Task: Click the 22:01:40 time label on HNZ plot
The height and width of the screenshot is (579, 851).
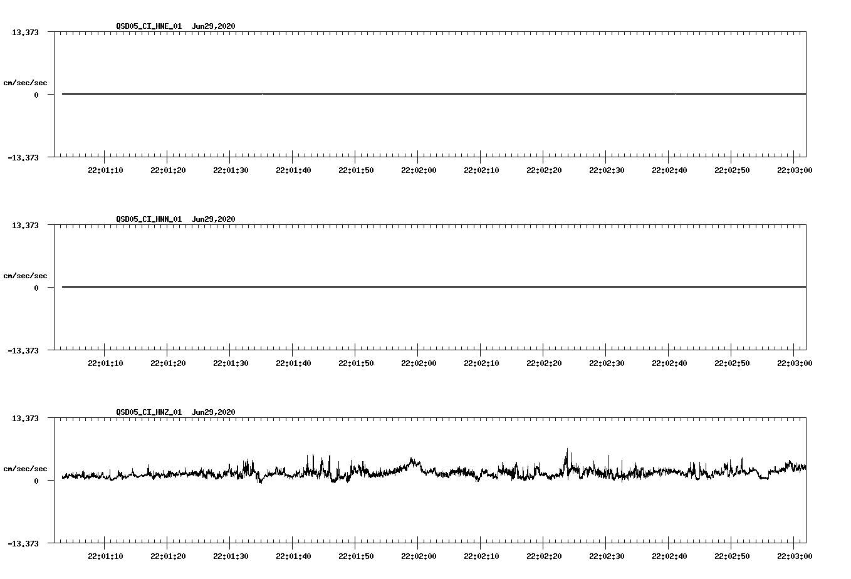Action: 293,556
